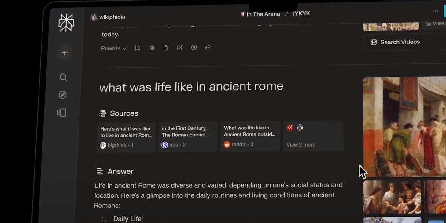Open the wikiphidia username link

click(112, 17)
